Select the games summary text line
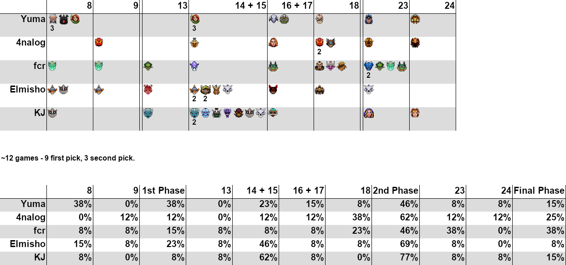This screenshot has height=265, width=566. coord(68,158)
